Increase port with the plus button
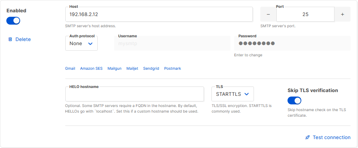 click(342, 14)
